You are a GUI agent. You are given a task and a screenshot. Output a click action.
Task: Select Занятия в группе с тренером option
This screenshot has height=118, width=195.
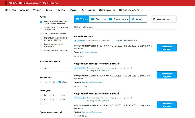pos(41,28)
